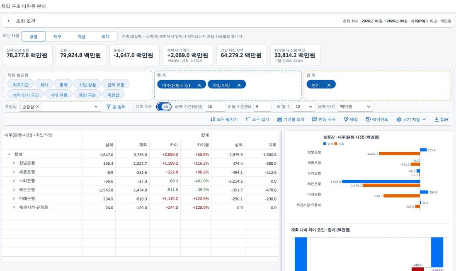
Task: Switch to the 회계 viewer tab
Action: (x=105, y=37)
